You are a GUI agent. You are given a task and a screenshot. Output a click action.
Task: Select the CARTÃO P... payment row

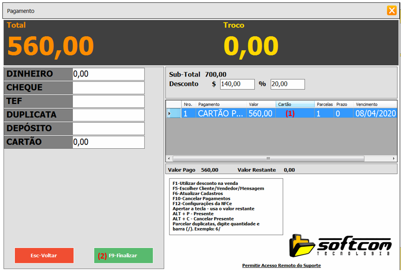tap(221, 114)
